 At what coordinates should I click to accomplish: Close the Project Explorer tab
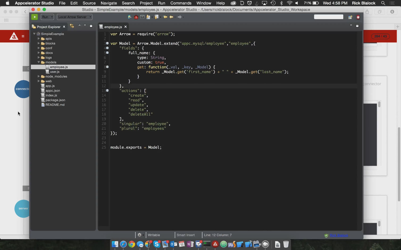click(64, 27)
